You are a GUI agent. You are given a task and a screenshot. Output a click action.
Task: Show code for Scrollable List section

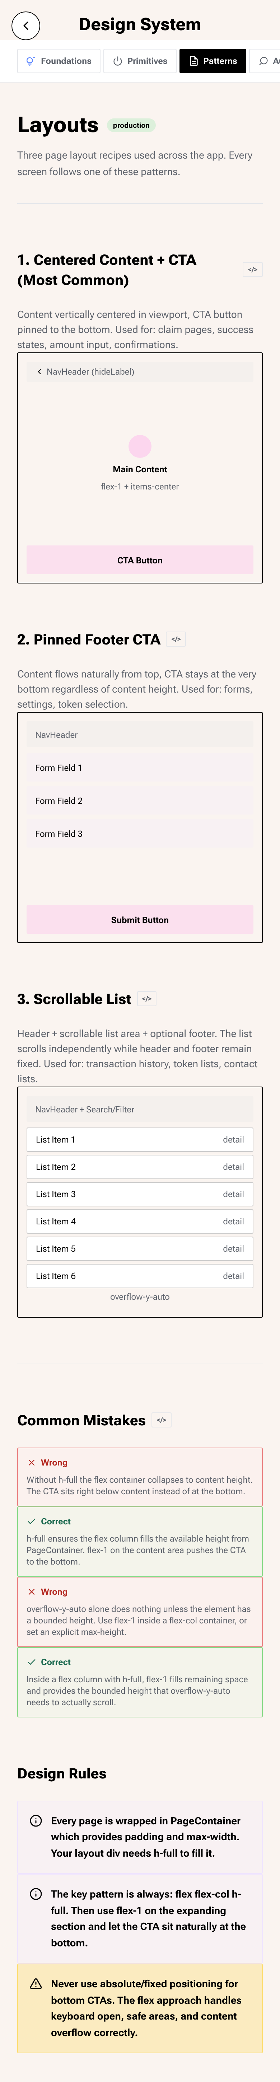(146, 999)
